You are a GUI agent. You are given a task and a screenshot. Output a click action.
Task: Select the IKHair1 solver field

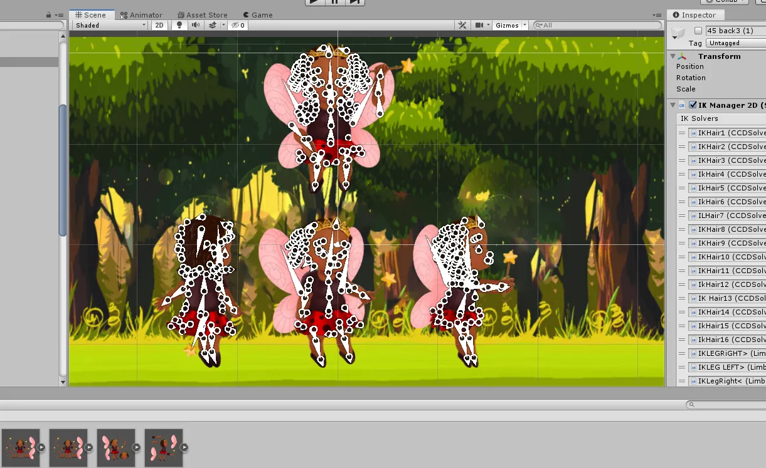728,133
